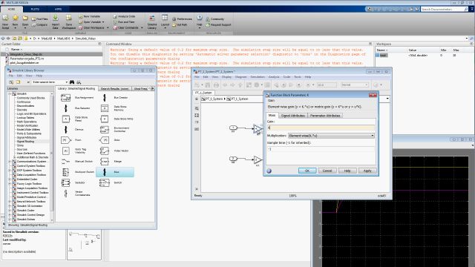Click blue help icon in block parameters dialog

(x=269, y=171)
